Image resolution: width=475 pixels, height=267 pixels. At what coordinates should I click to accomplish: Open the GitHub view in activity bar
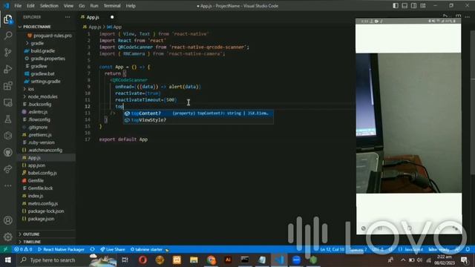pyautogui.click(x=8, y=152)
